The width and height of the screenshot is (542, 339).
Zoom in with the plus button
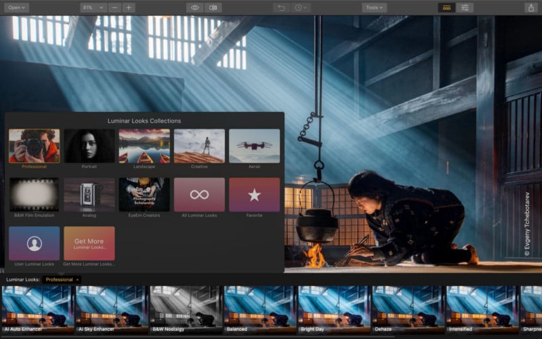[x=129, y=7]
